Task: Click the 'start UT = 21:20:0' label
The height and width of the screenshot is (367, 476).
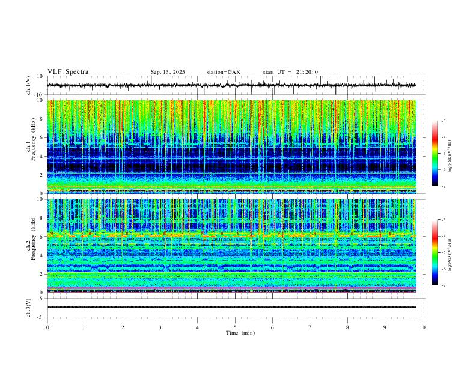Action: pos(290,72)
